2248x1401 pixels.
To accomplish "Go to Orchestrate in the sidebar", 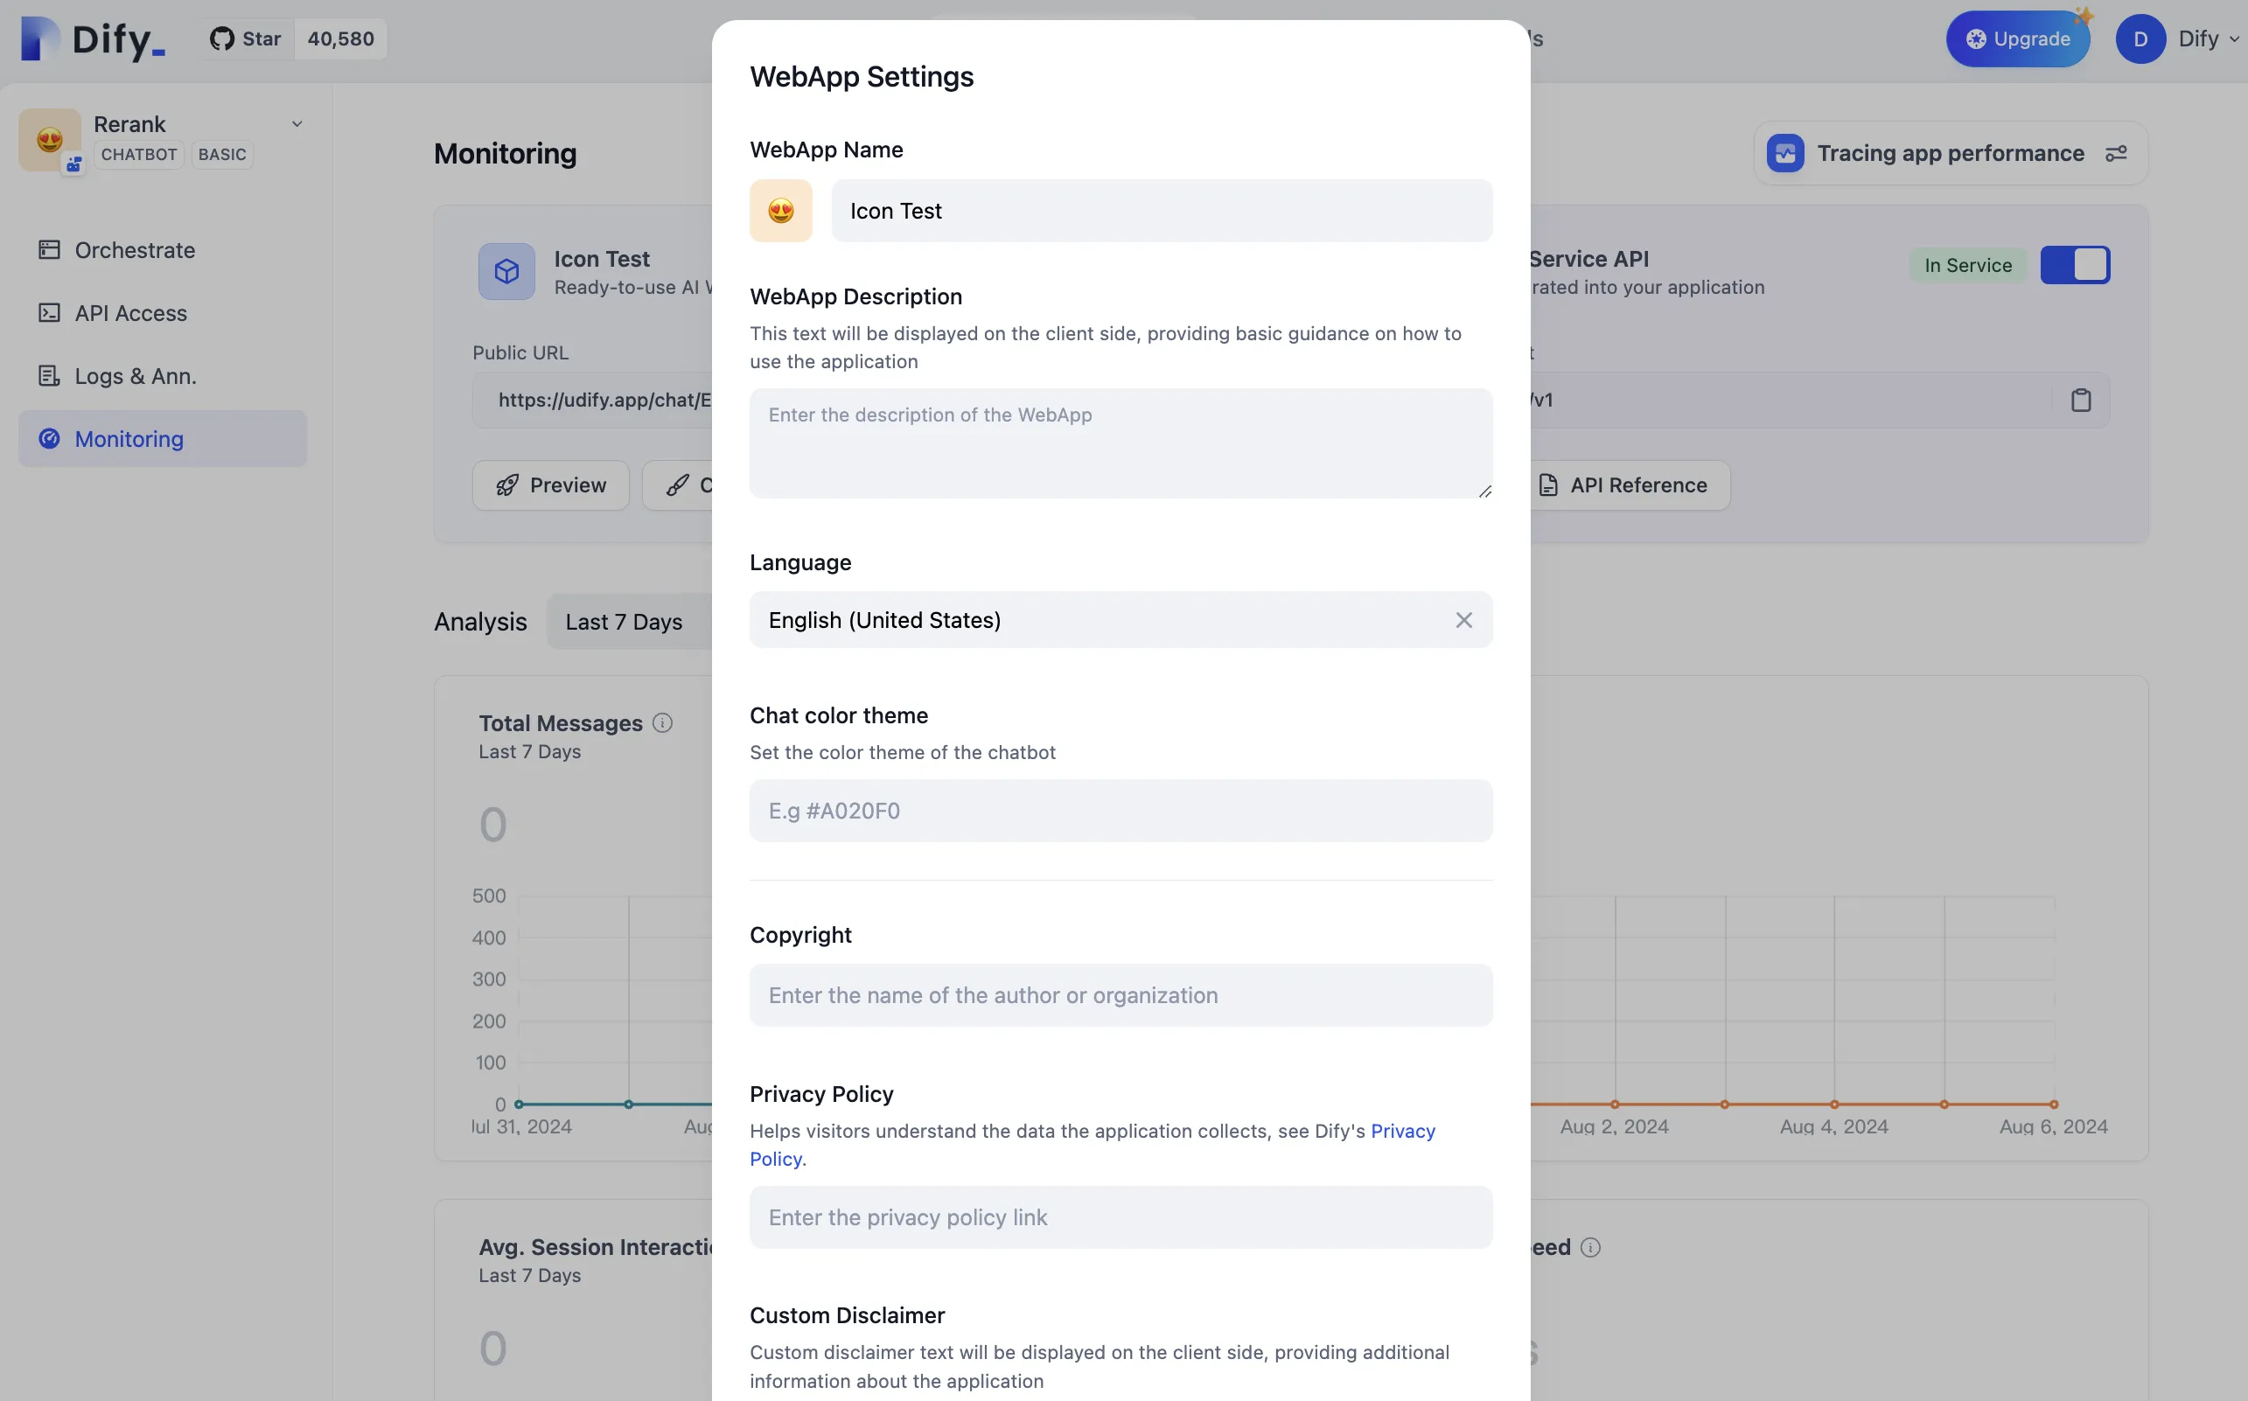I will click(135, 250).
